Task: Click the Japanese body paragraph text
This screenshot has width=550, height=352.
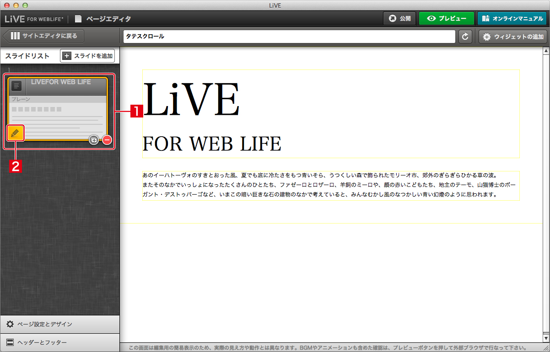Action: click(331, 185)
